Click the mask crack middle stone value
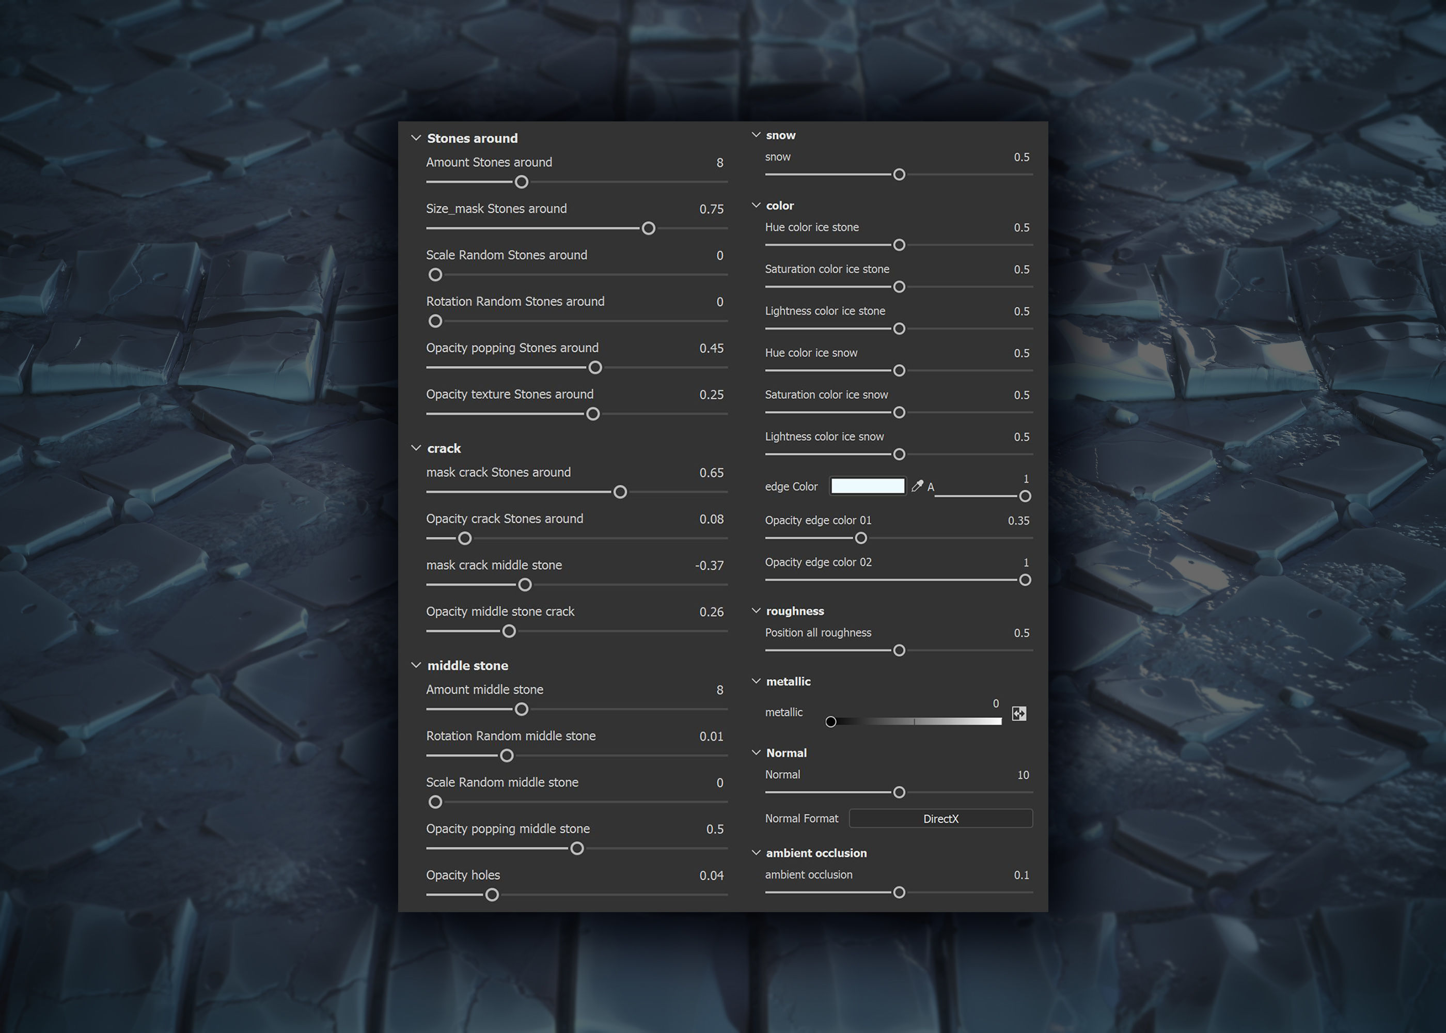This screenshot has height=1033, width=1446. click(x=709, y=566)
